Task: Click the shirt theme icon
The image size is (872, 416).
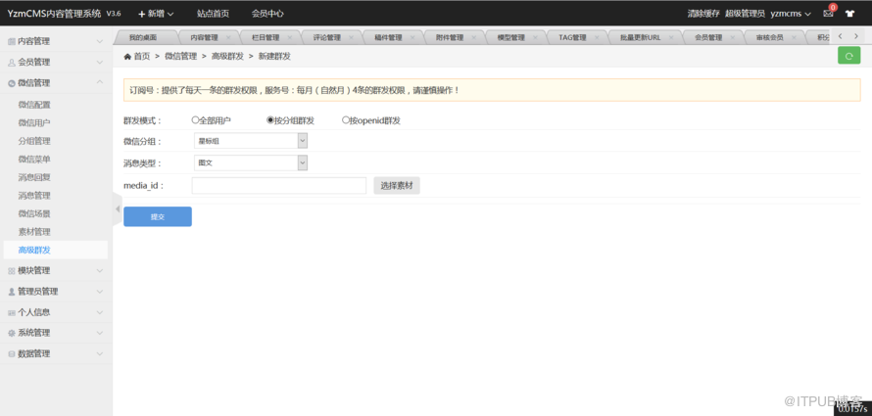Action: pyautogui.click(x=849, y=14)
